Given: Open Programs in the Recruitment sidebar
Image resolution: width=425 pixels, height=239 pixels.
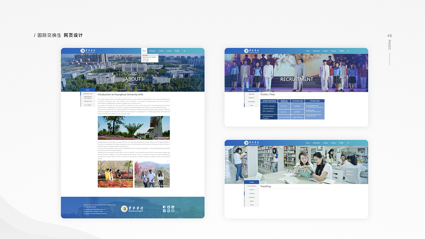Looking at the screenshot, I should pyautogui.click(x=252, y=98).
